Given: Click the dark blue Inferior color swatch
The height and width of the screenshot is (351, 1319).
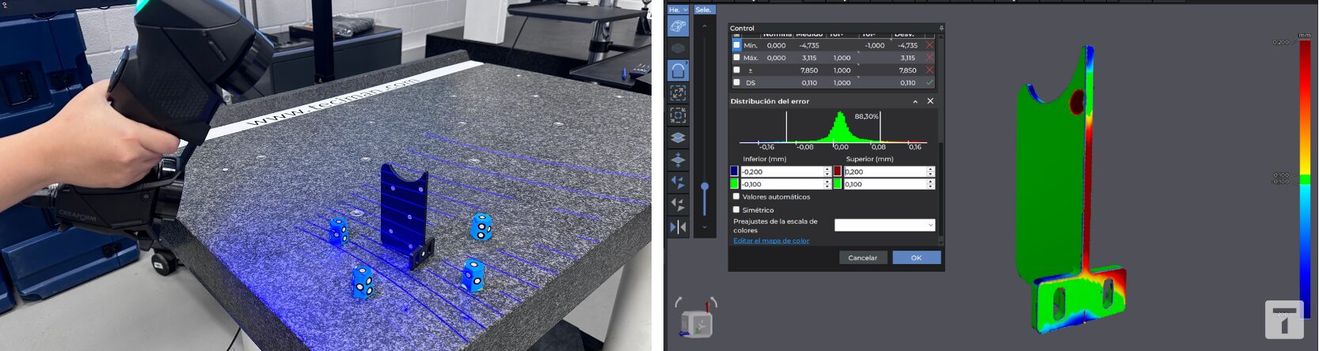Looking at the screenshot, I should click(x=734, y=172).
